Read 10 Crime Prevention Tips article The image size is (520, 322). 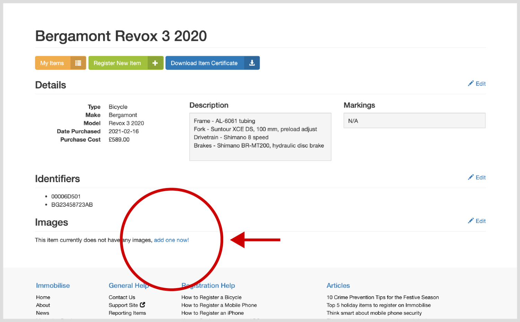pos(382,297)
